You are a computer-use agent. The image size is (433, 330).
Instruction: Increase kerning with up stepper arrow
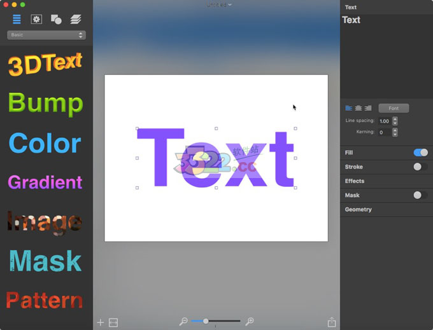(x=395, y=130)
